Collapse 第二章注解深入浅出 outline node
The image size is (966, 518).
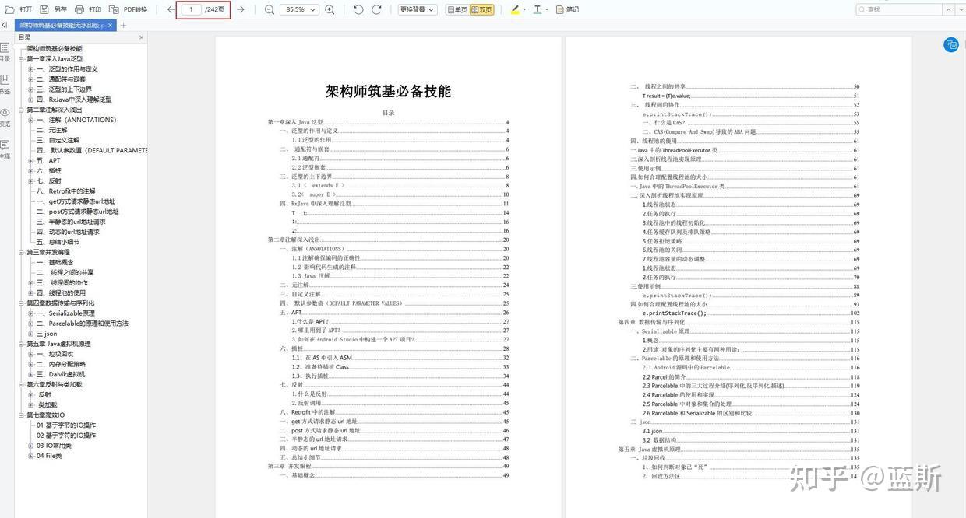pyautogui.click(x=21, y=110)
